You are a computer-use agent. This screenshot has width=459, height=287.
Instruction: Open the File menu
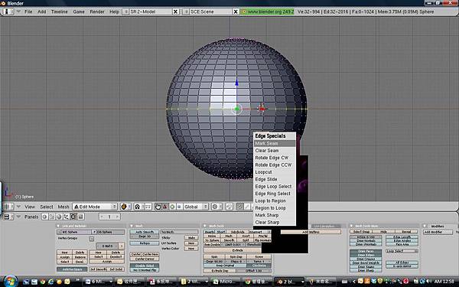tap(28, 11)
